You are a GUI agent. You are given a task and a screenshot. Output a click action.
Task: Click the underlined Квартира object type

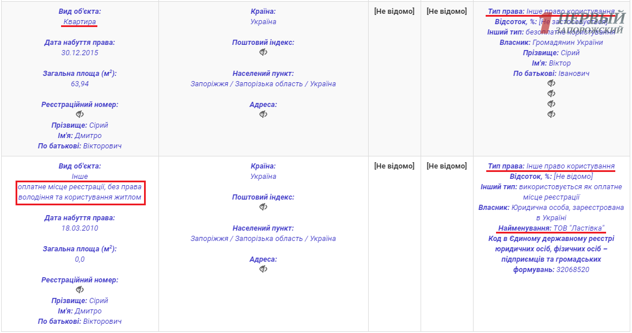coord(80,22)
